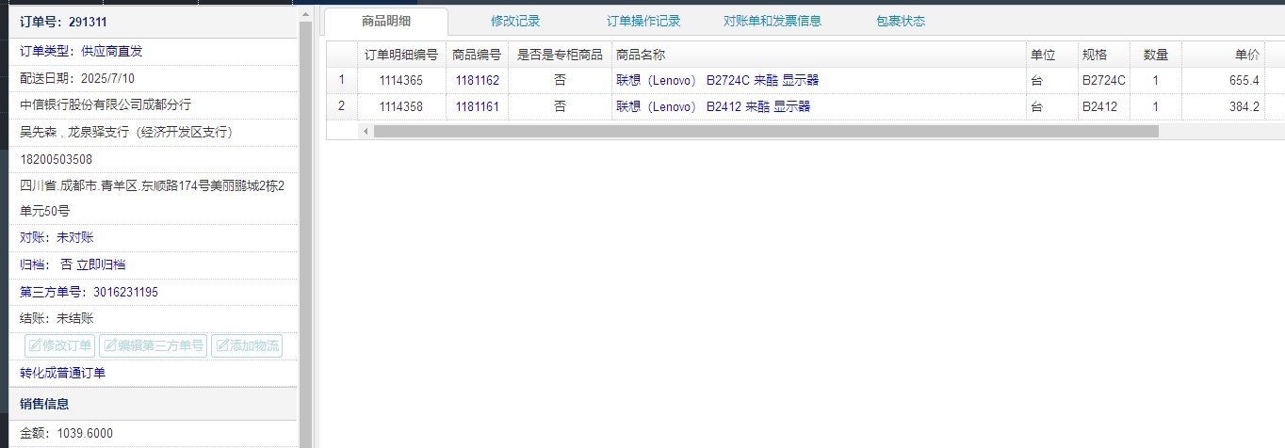Click the 转化成普通订单 link
The height and width of the screenshot is (448, 1285).
point(63,373)
